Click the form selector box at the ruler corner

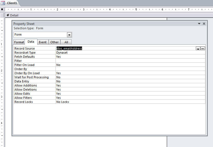(2, 9)
